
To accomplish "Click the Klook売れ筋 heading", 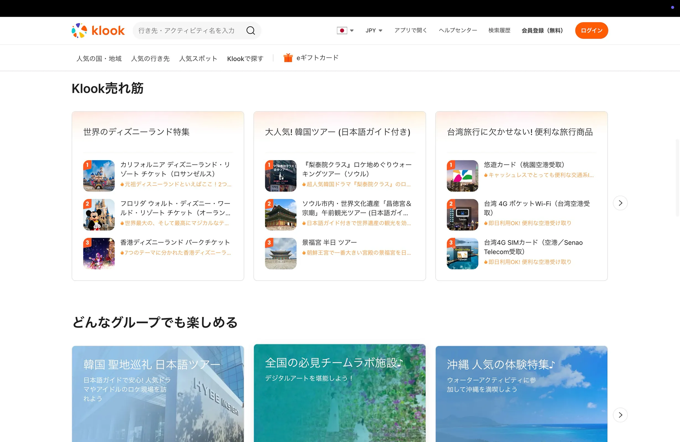I will tap(108, 88).
